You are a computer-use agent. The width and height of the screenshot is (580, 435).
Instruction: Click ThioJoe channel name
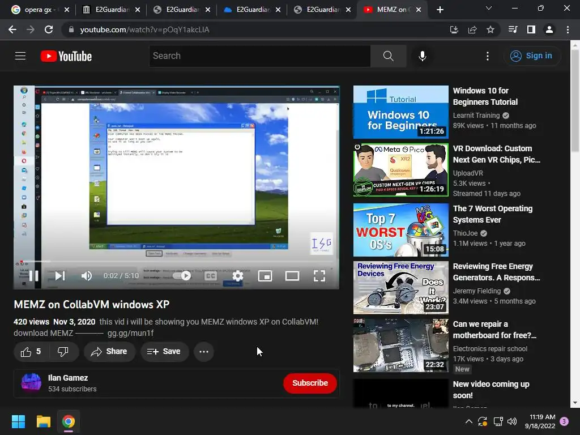tap(466, 233)
